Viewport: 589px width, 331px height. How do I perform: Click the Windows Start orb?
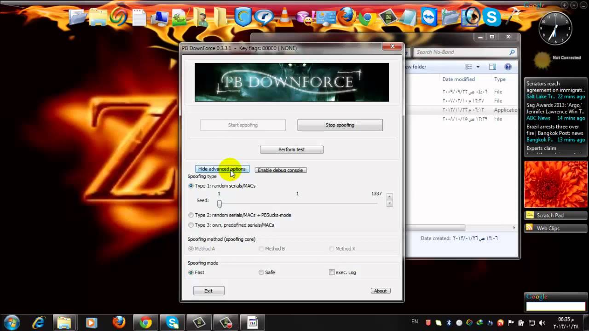(x=12, y=322)
